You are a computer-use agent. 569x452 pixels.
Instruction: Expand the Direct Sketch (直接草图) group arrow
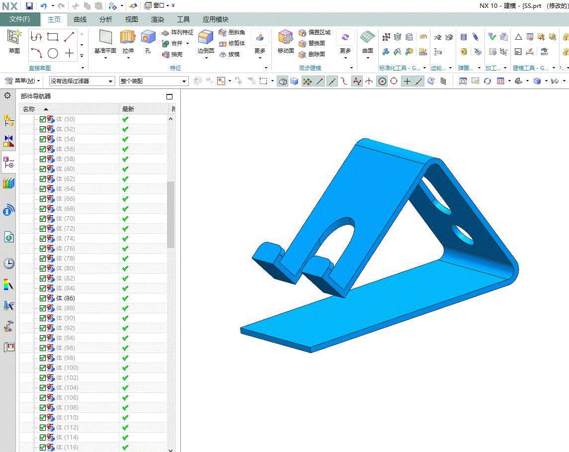pos(82,68)
